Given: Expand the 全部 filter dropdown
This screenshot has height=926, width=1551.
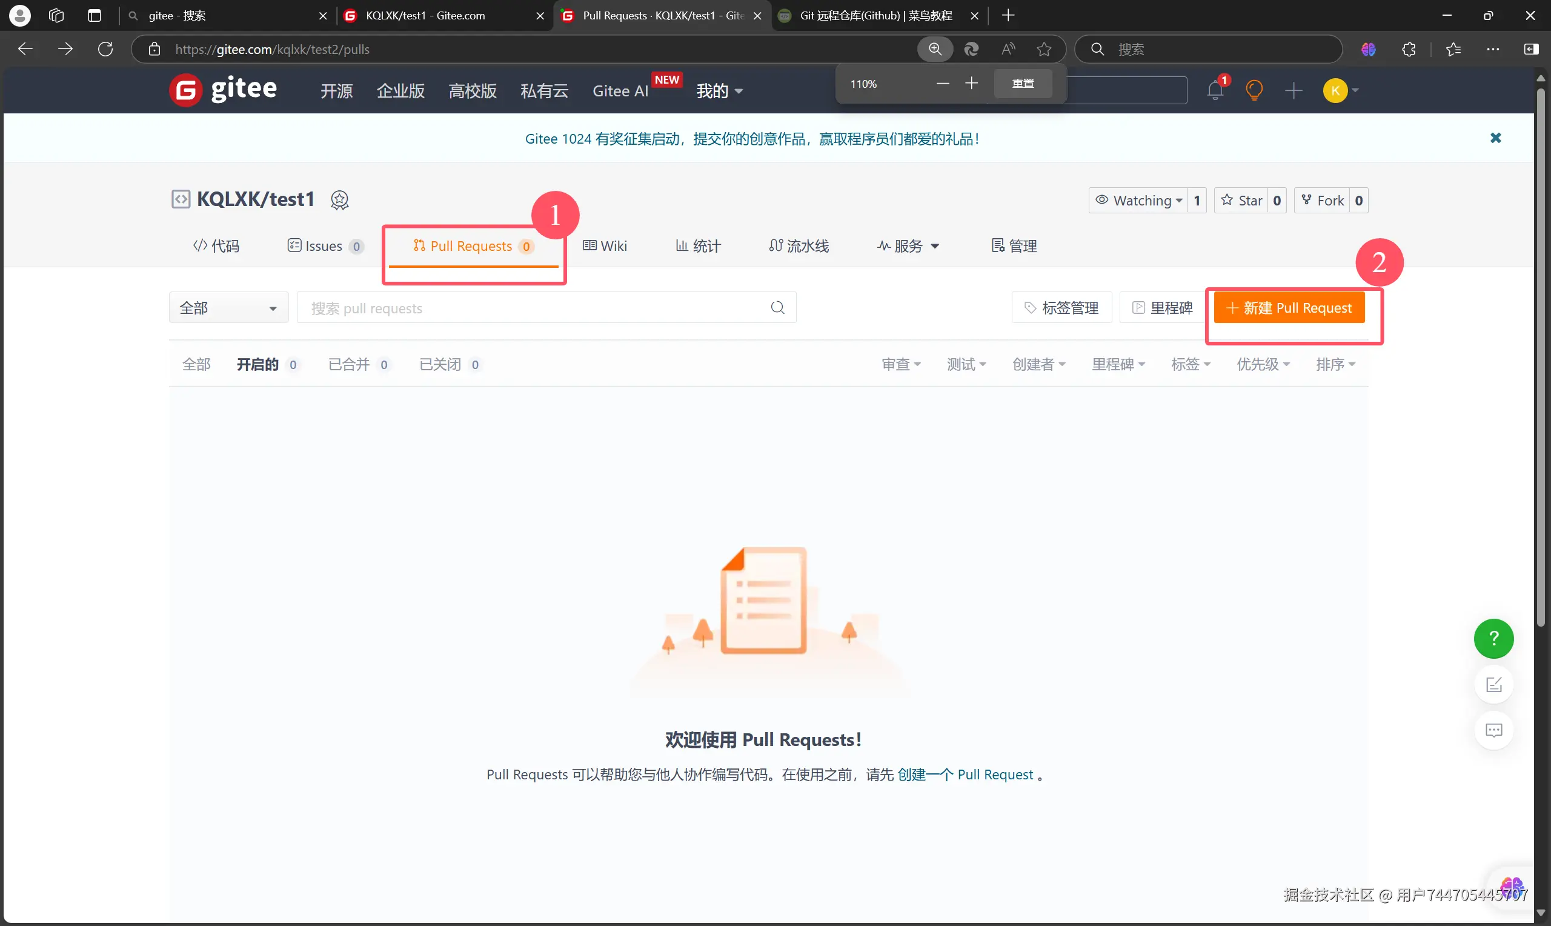Looking at the screenshot, I should pos(228,308).
